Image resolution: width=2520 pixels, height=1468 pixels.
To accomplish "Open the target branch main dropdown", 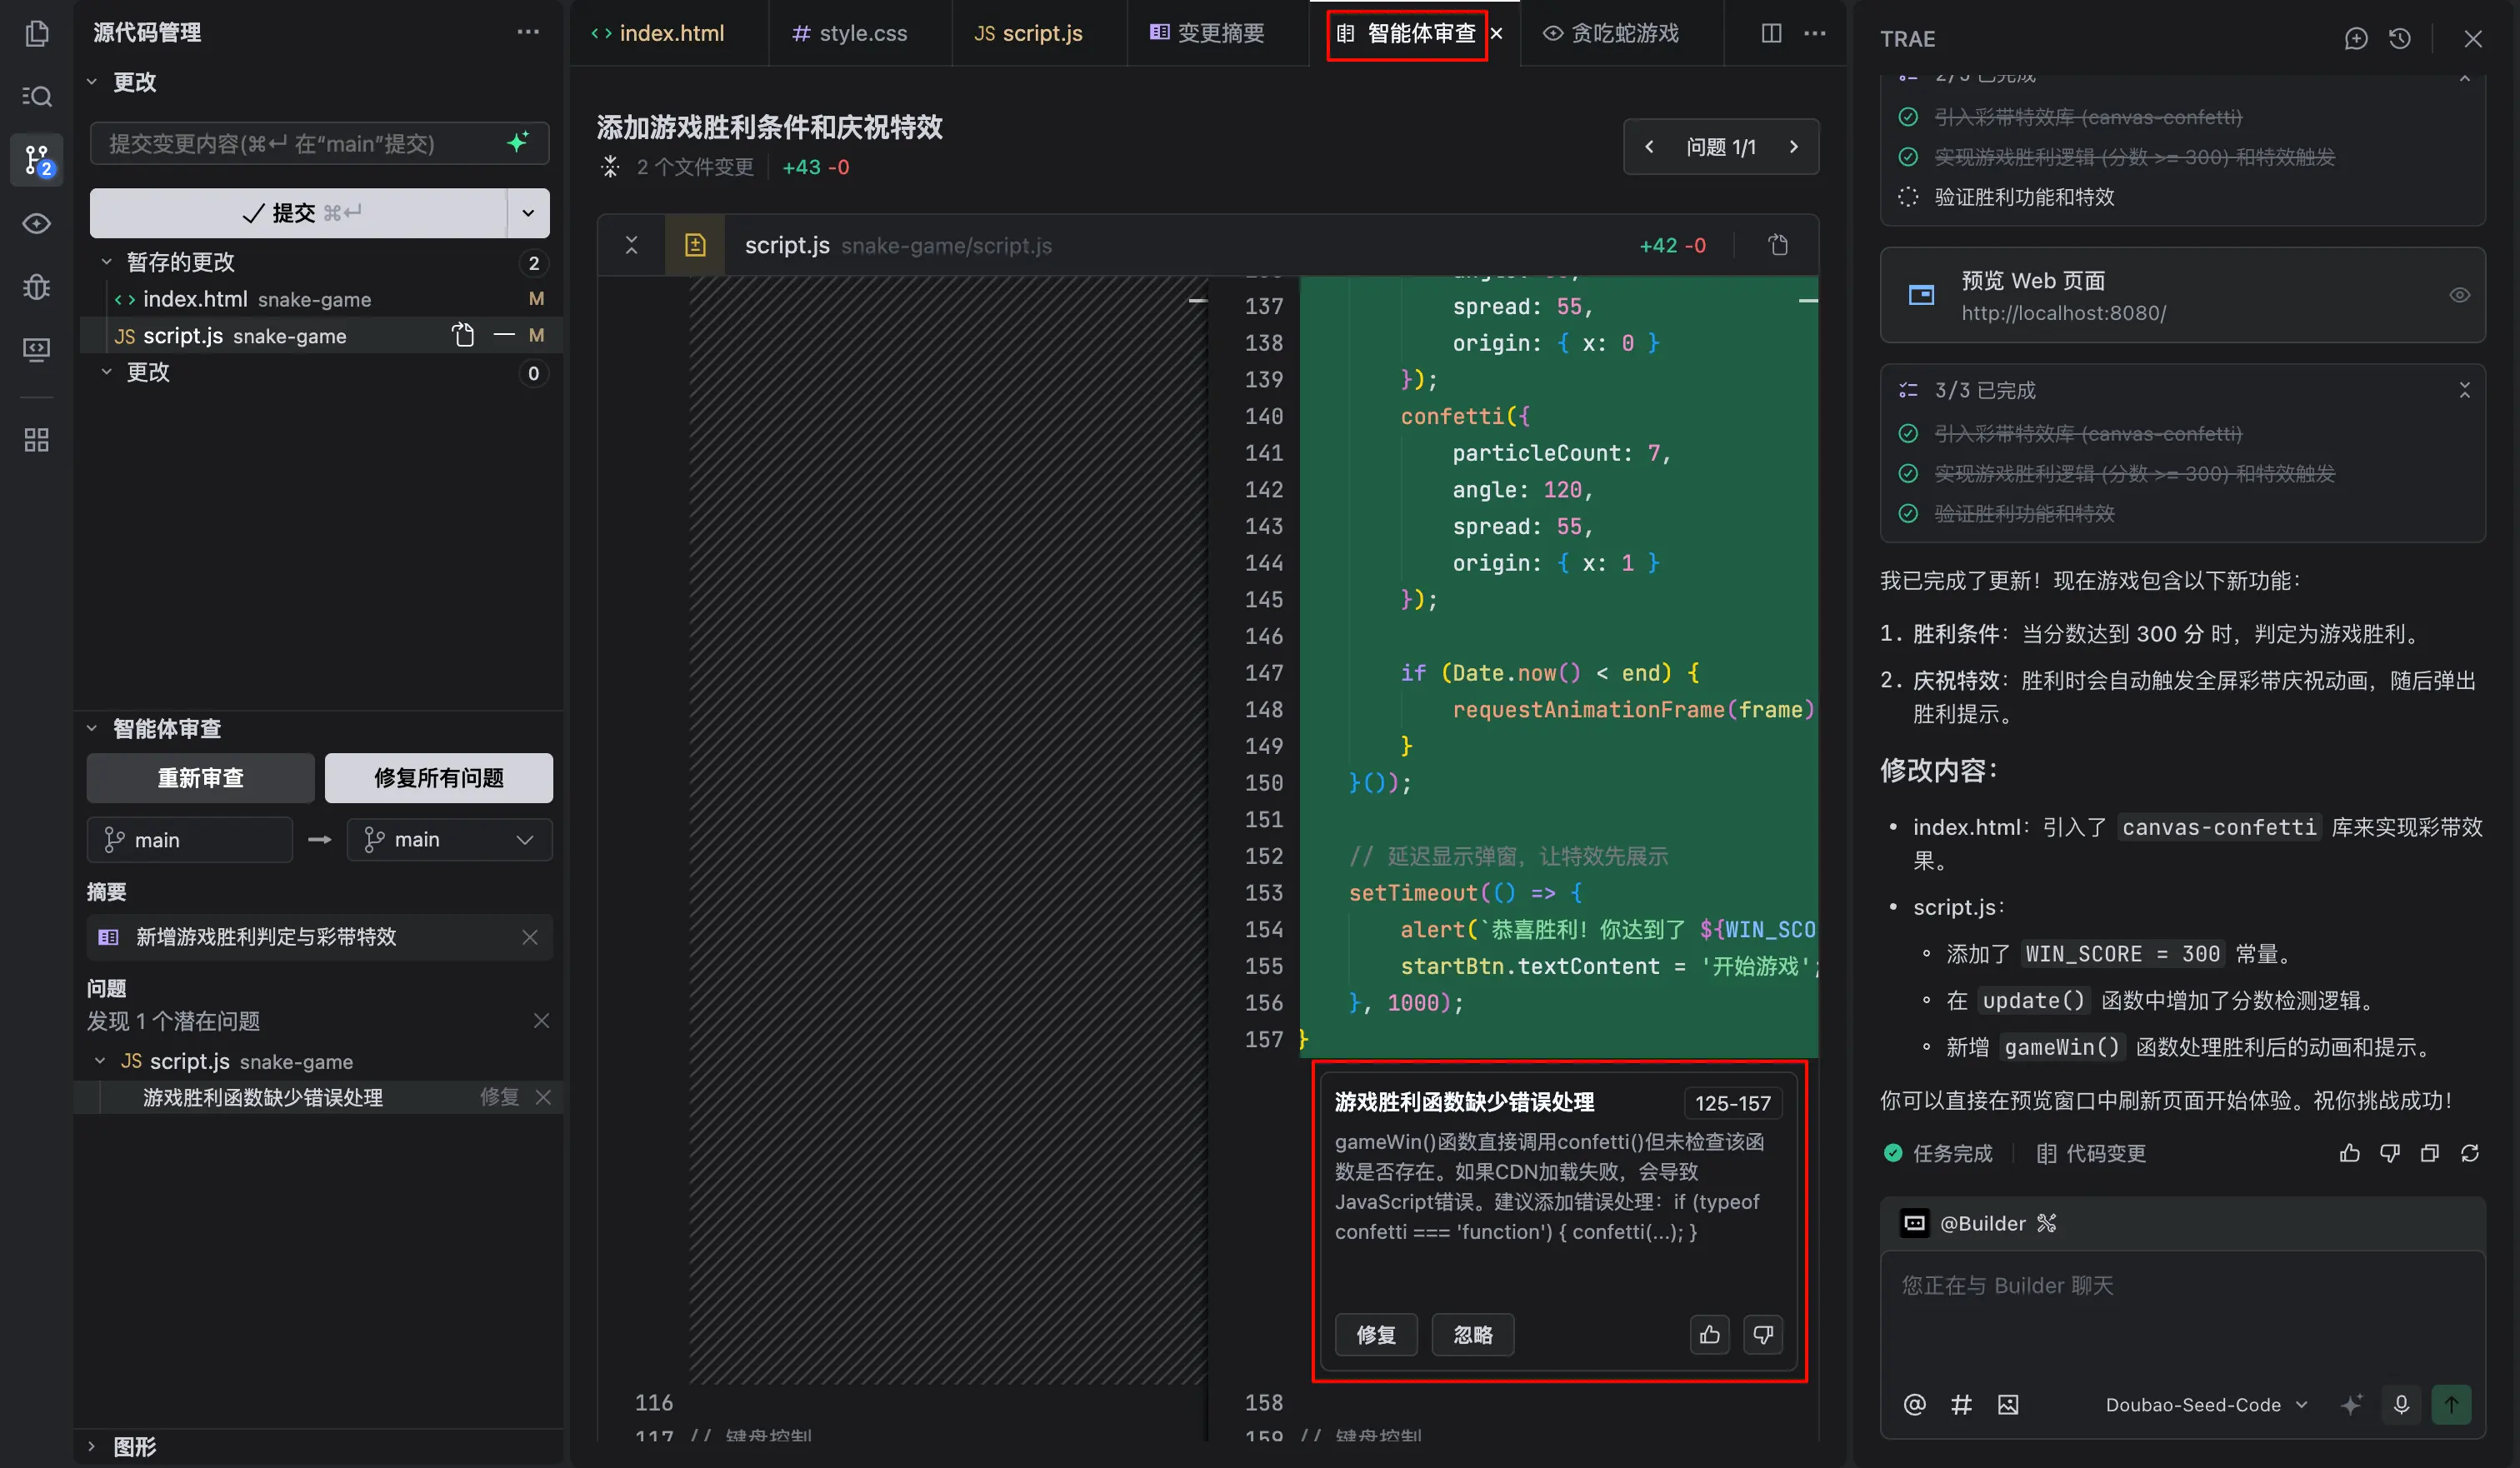I will pyautogui.click(x=449, y=840).
